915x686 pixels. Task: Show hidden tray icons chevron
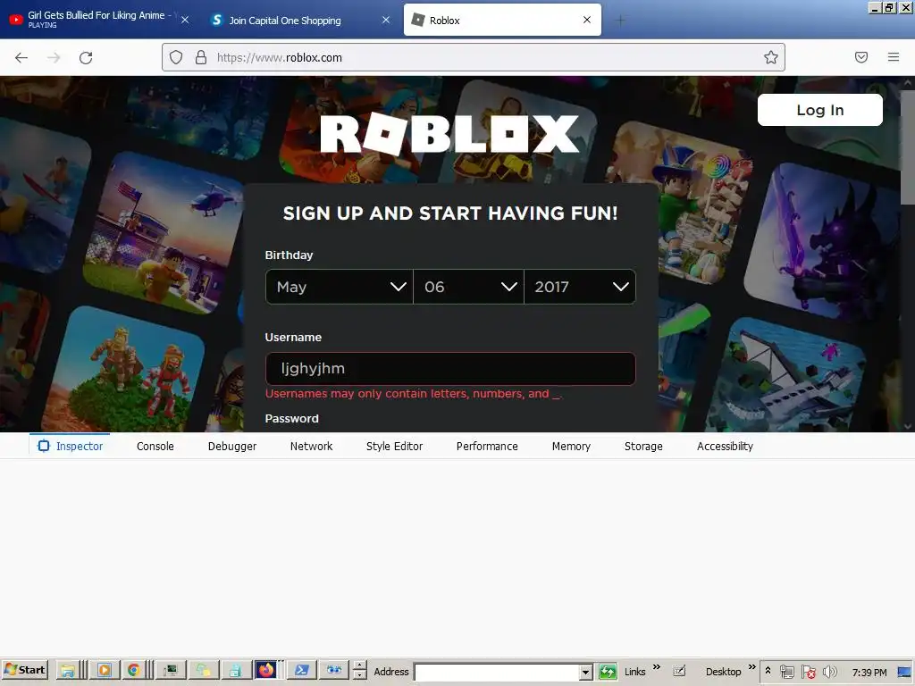(x=768, y=672)
